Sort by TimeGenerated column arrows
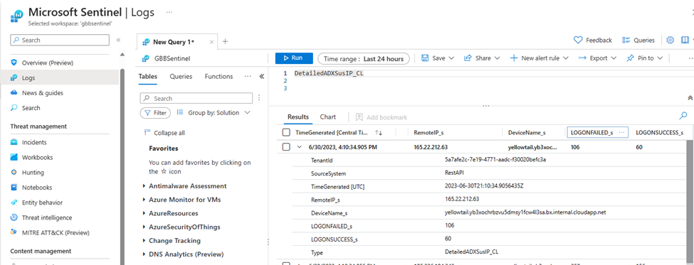The image size is (694, 265). pyautogui.click(x=379, y=132)
